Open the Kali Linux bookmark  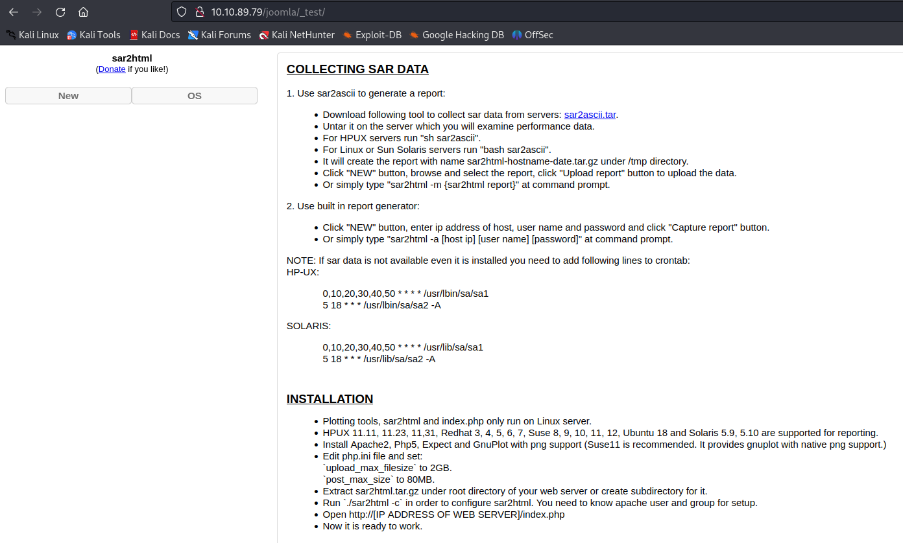click(x=32, y=34)
